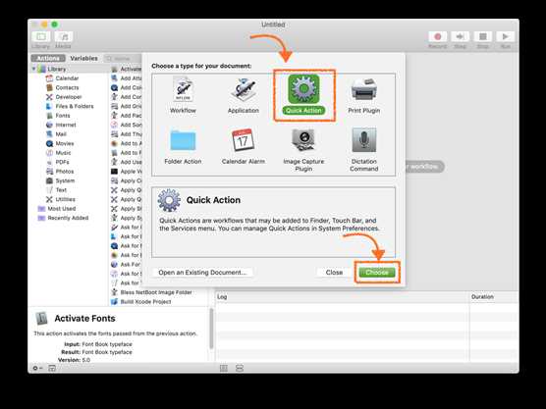Switch to the Variables tab
This screenshot has height=409, width=546.
point(83,58)
